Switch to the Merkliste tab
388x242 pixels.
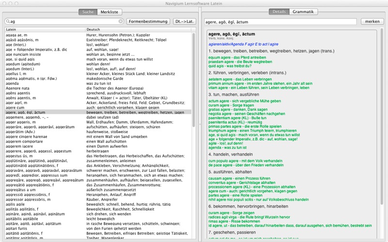[109, 12]
